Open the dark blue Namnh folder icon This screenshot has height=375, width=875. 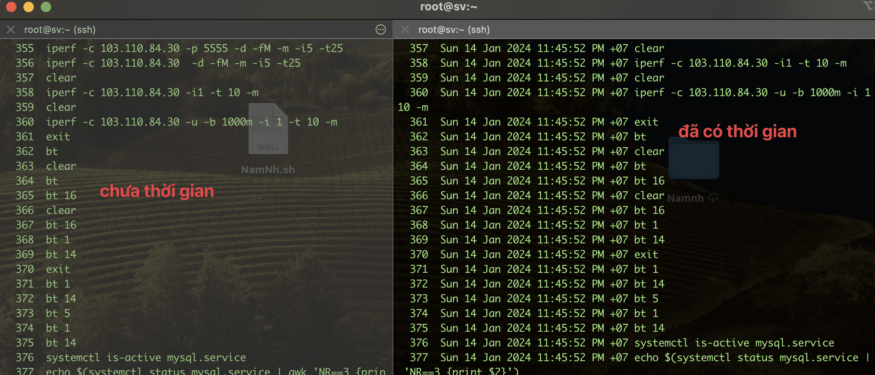[694, 158]
